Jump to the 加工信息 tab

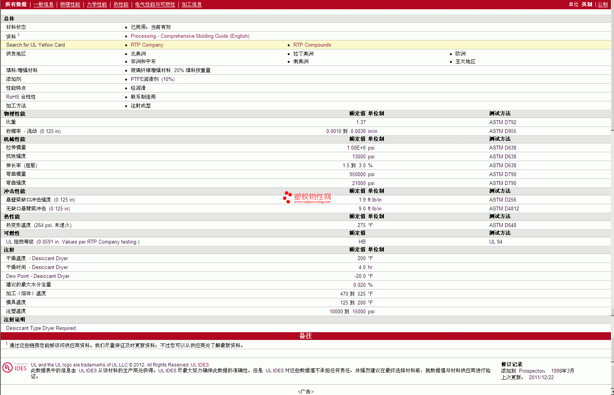(x=192, y=5)
